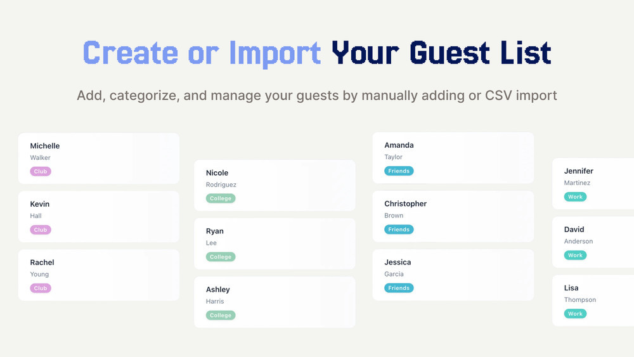The height and width of the screenshot is (357, 634).
Task: Click the Club tag under Rachel Young
Action: pos(41,288)
